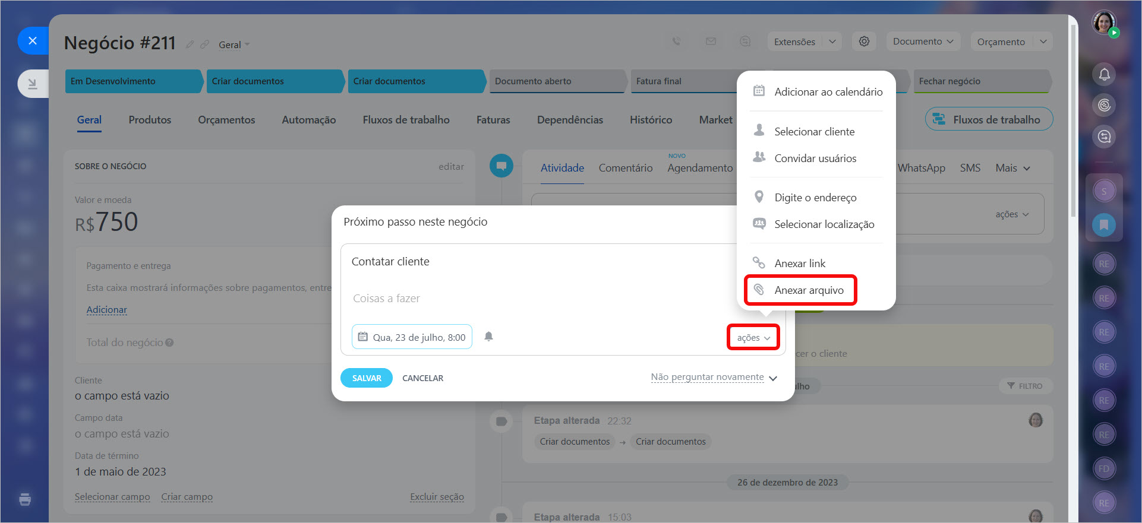The width and height of the screenshot is (1142, 523).
Task: Switch to the Orçamentos tab
Action: click(226, 120)
